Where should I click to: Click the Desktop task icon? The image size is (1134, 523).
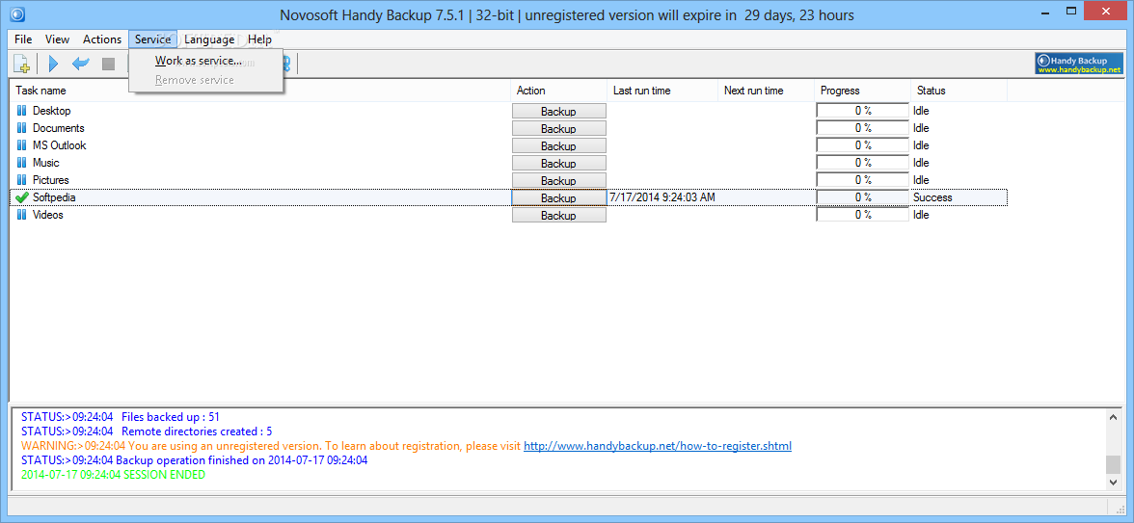(21, 111)
